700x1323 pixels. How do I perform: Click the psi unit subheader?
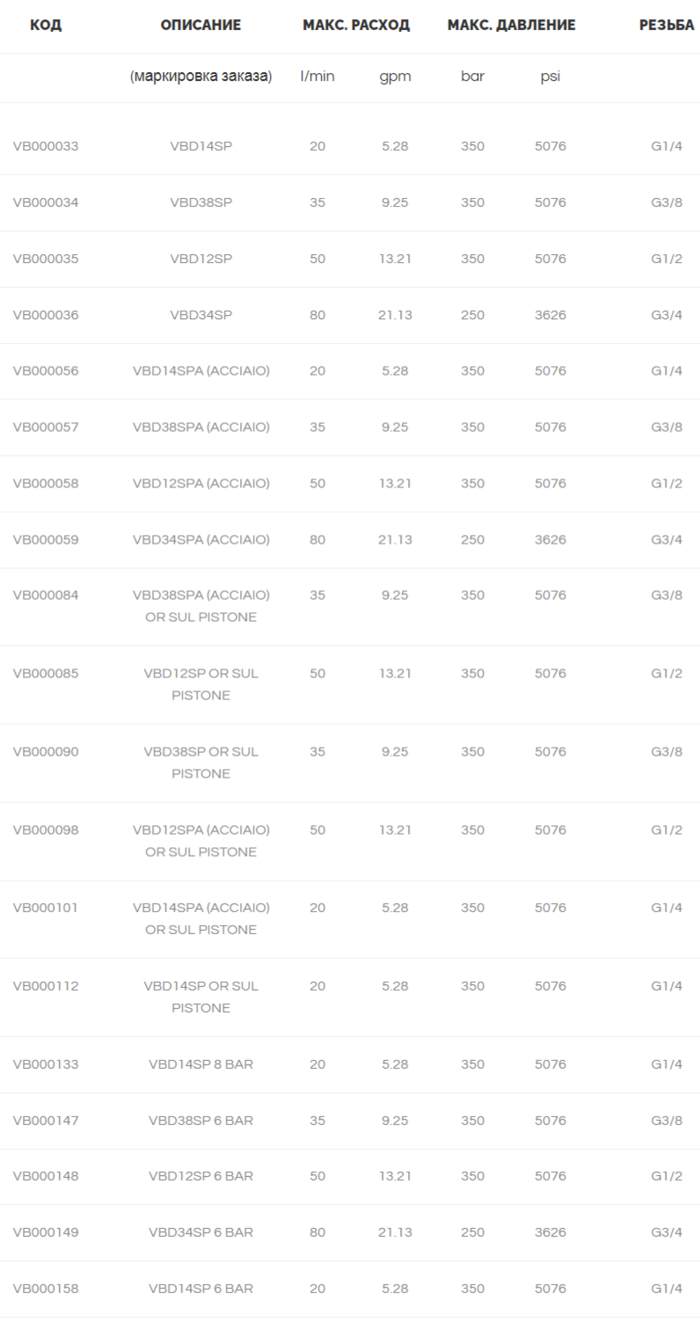(x=551, y=77)
